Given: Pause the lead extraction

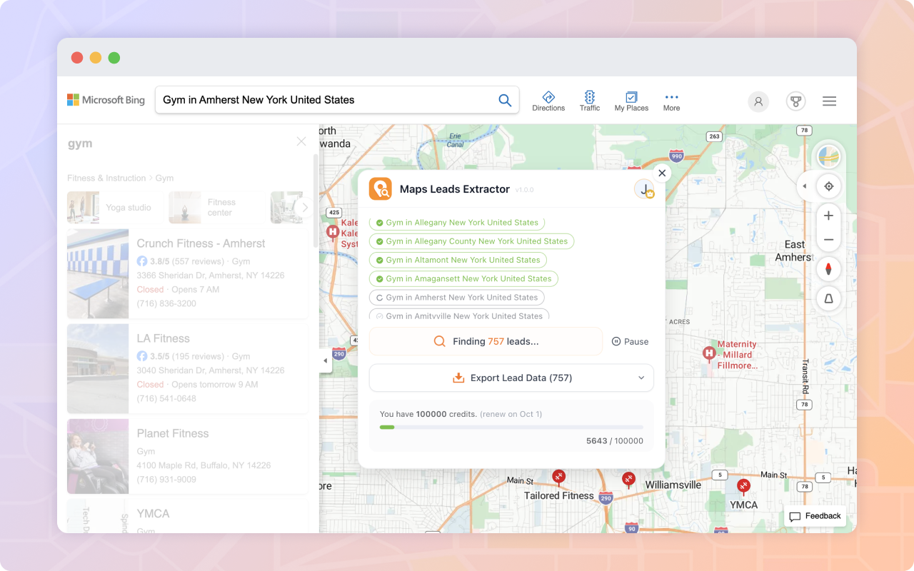Looking at the screenshot, I should [631, 342].
